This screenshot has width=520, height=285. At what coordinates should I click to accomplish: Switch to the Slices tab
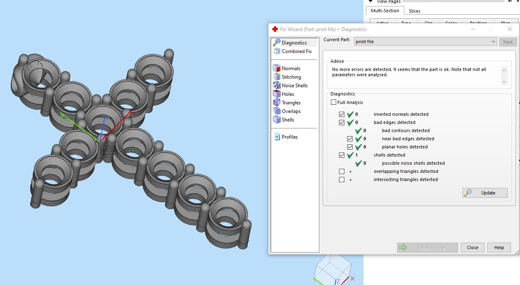click(415, 11)
